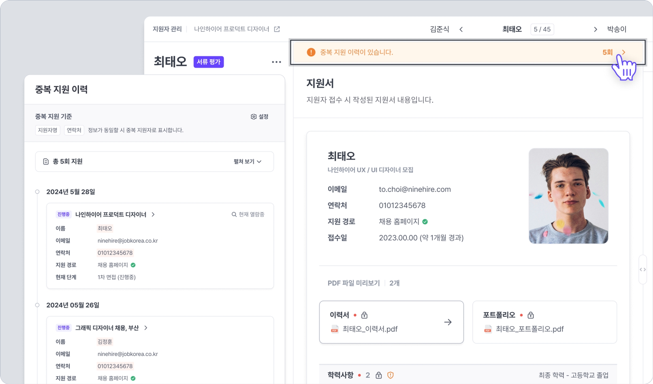Click orange shield warning icon in 학력사항
The height and width of the screenshot is (384, 653).
390,375
